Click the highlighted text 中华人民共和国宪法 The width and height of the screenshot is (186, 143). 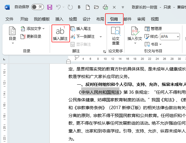[100, 92]
